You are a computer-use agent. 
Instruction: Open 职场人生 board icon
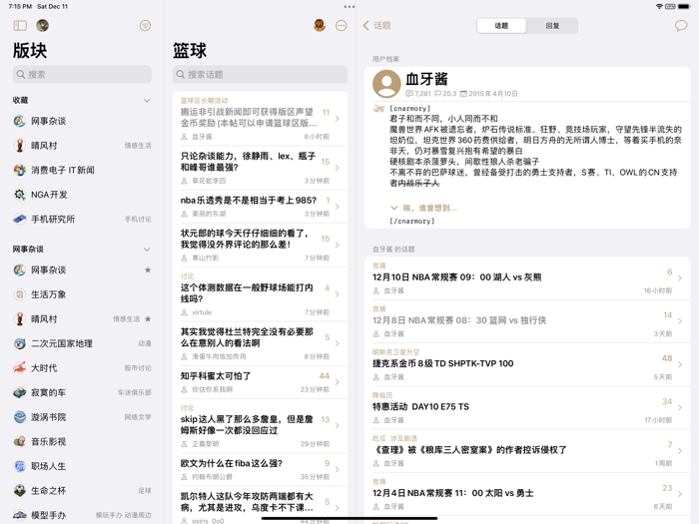[19, 466]
